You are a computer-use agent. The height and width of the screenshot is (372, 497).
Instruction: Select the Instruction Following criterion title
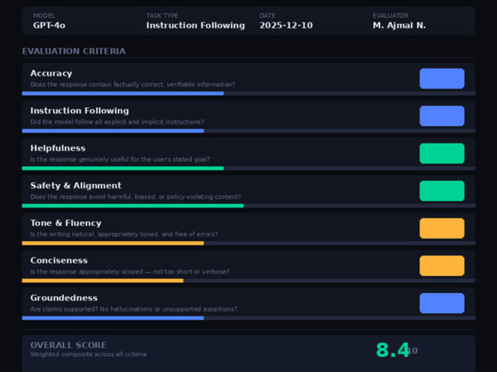point(80,111)
